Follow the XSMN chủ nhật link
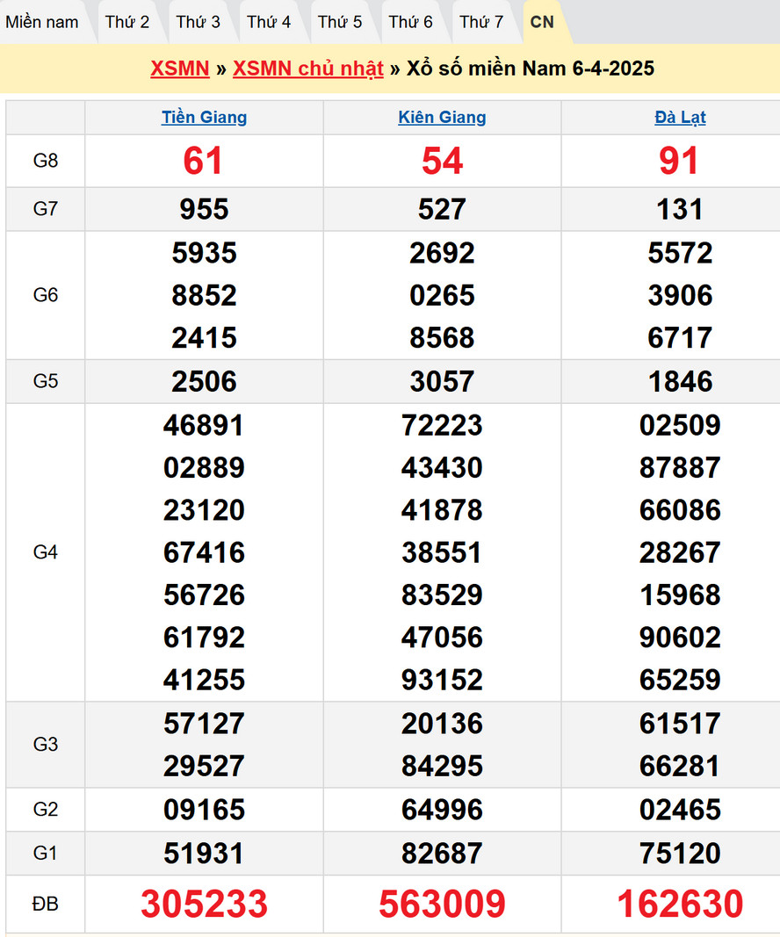780x937 pixels. (308, 68)
